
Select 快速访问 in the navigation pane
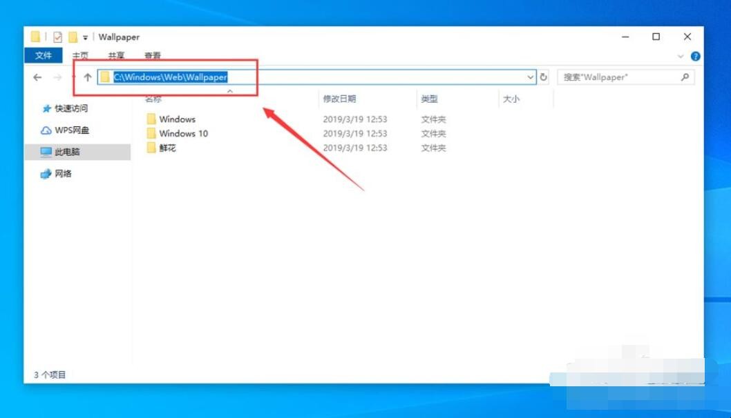tap(71, 108)
